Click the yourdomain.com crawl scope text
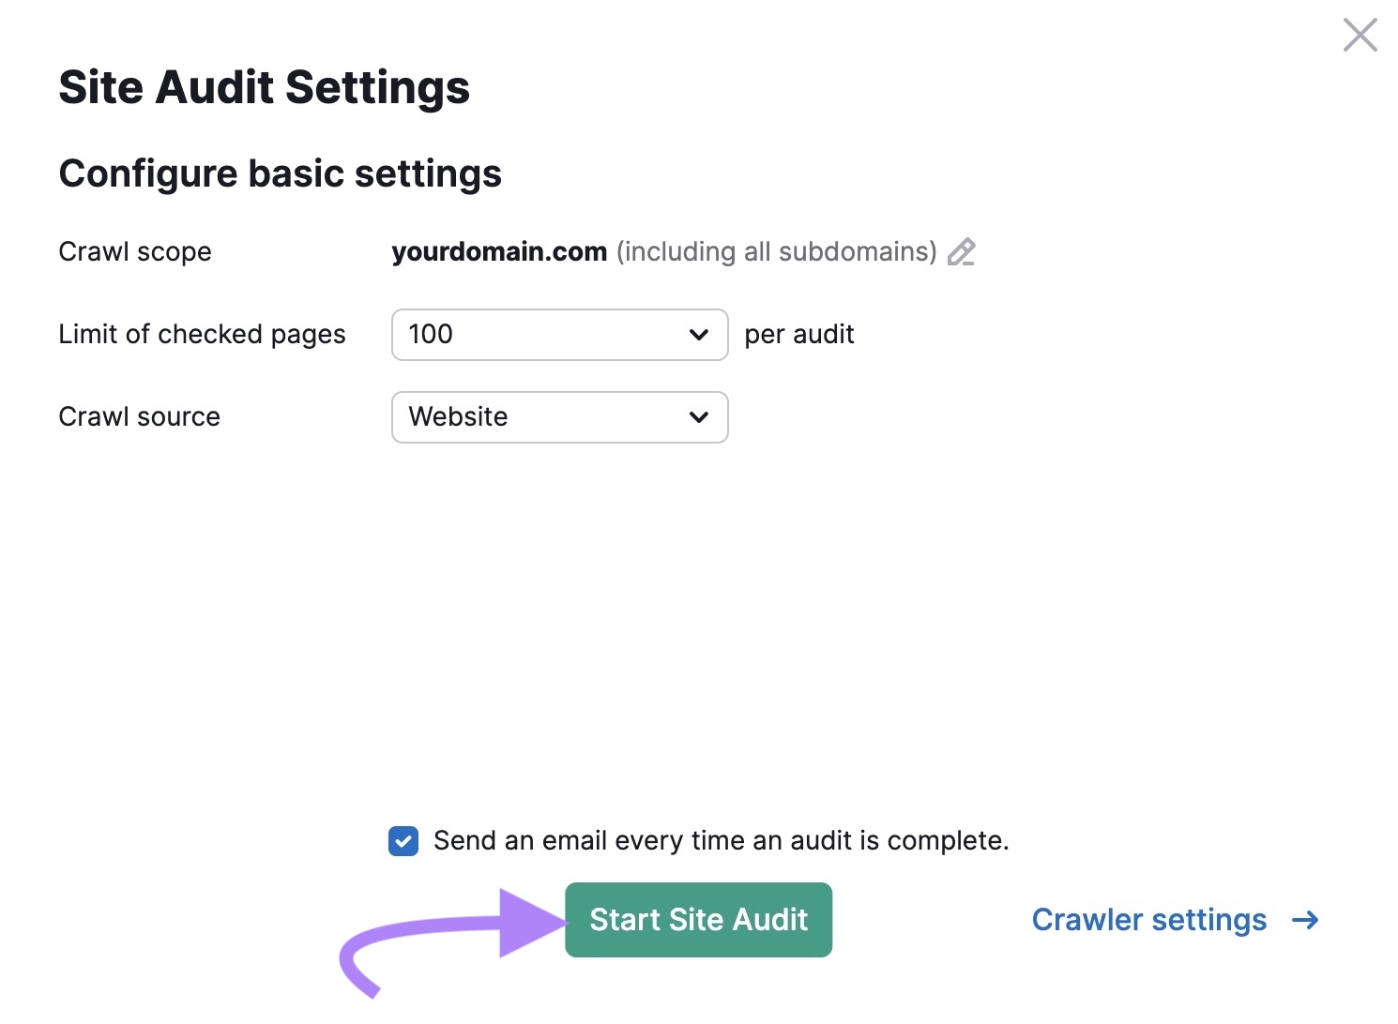This screenshot has height=1024, width=1398. click(499, 251)
